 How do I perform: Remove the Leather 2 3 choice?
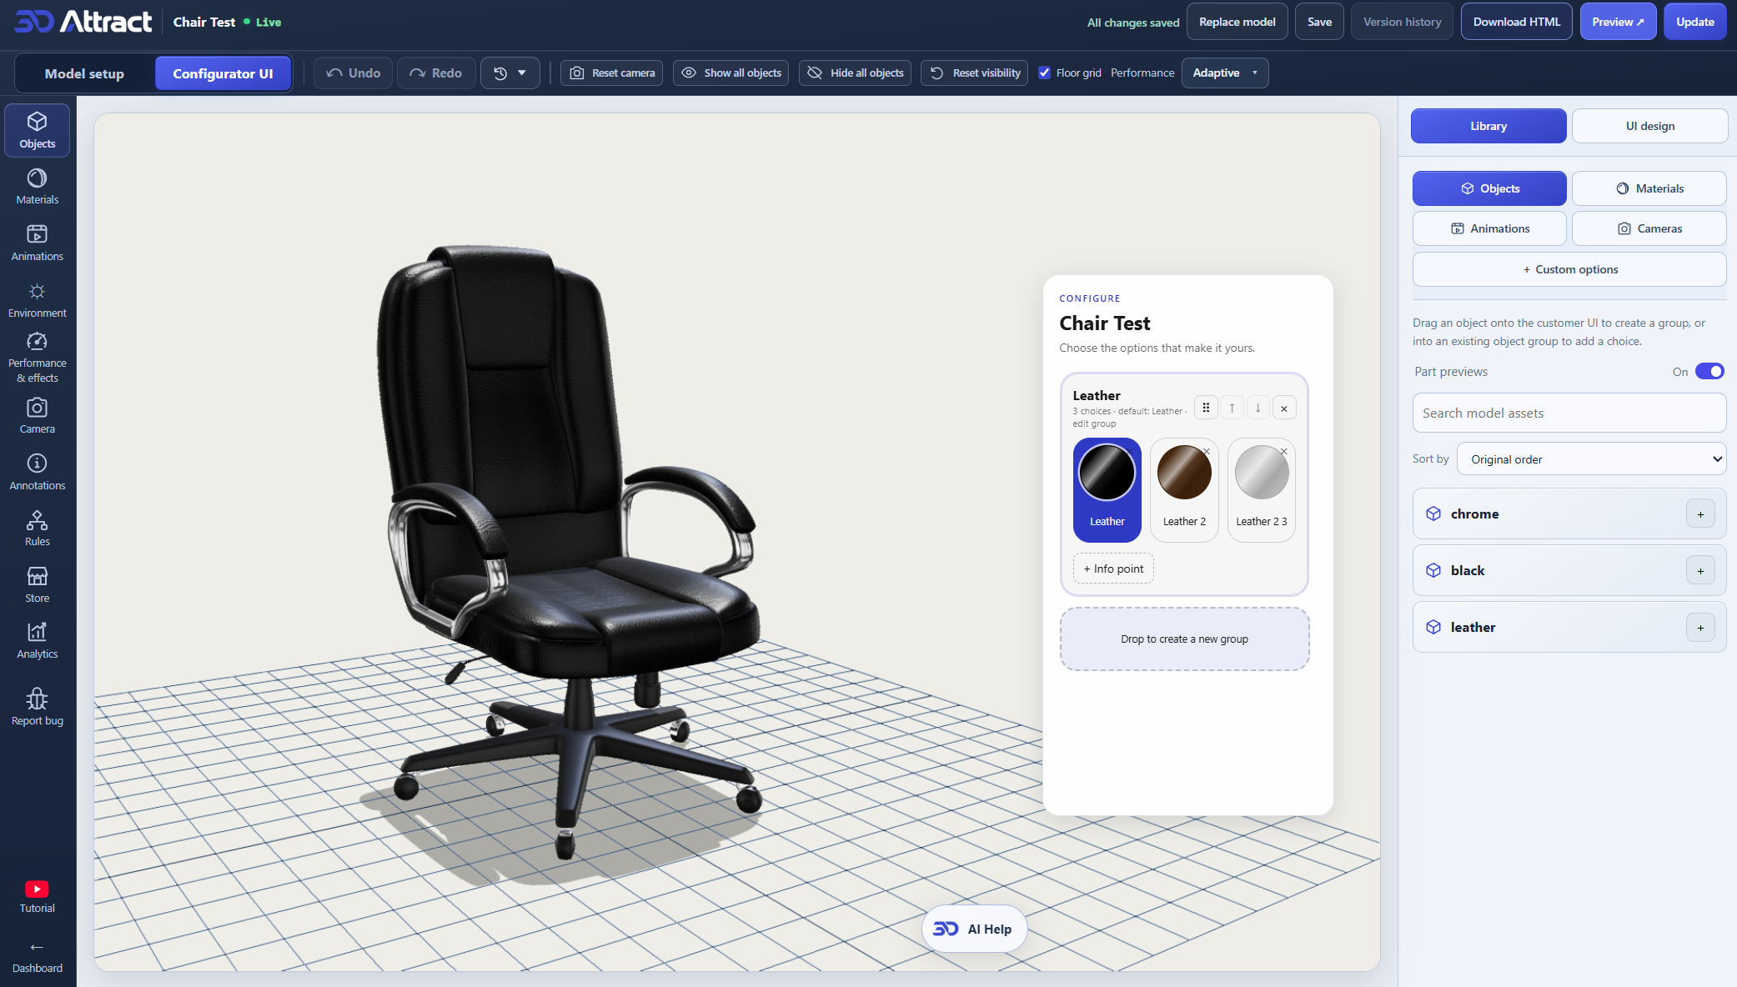pos(1284,452)
